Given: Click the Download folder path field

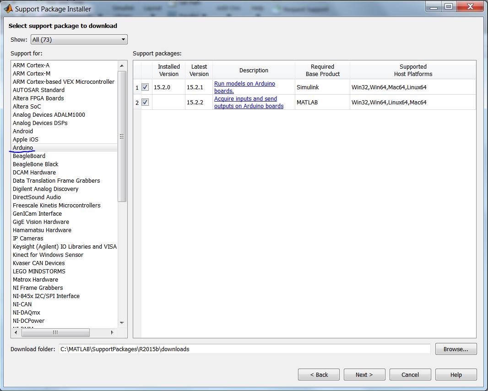Looking at the screenshot, I should coord(244,349).
